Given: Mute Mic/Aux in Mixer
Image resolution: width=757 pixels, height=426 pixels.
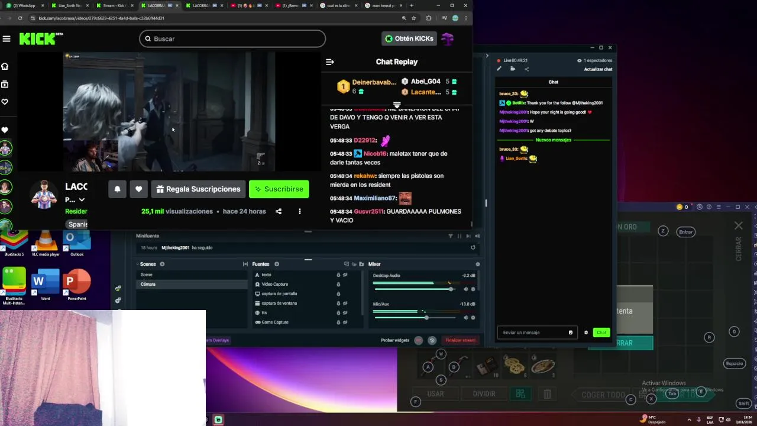Looking at the screenshot, I should (465, 318).
